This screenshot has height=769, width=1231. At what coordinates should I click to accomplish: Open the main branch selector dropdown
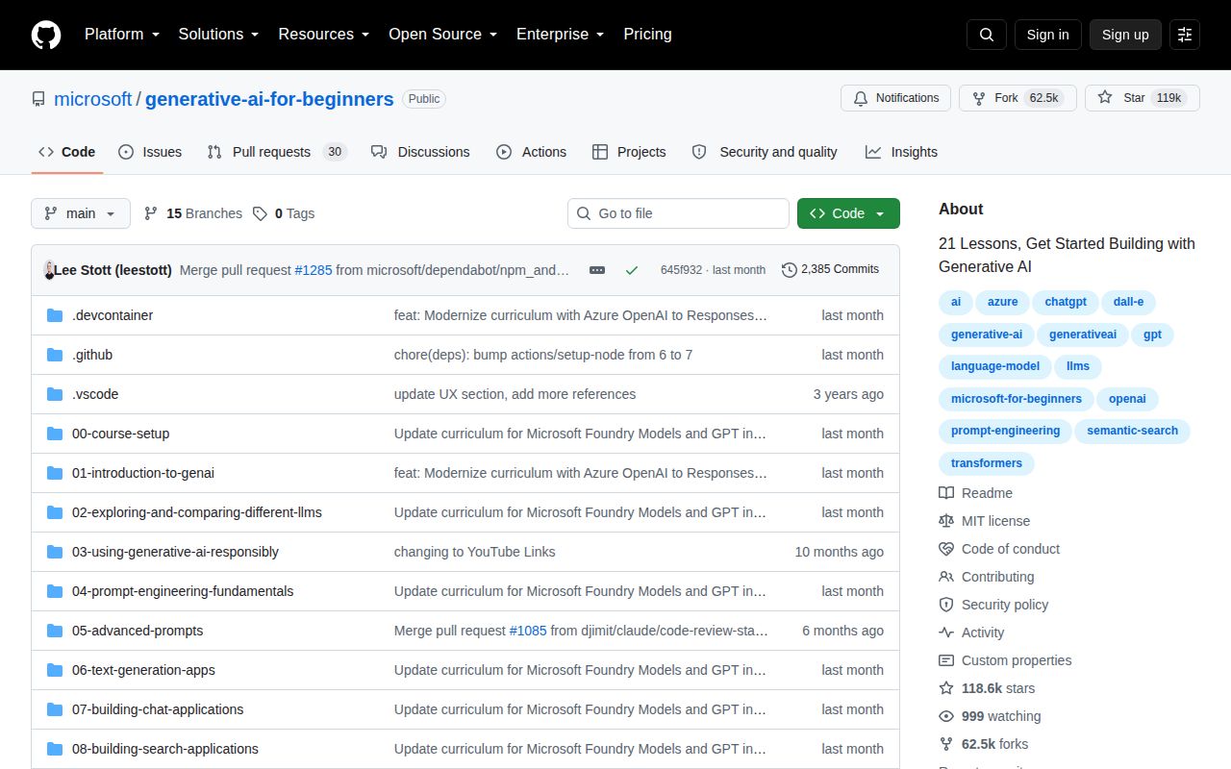click(x=81, y=213)
